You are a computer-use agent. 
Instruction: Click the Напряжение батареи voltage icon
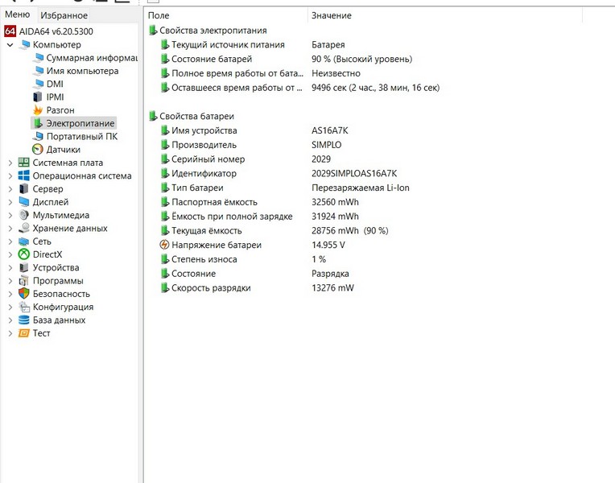click(165, 245)
